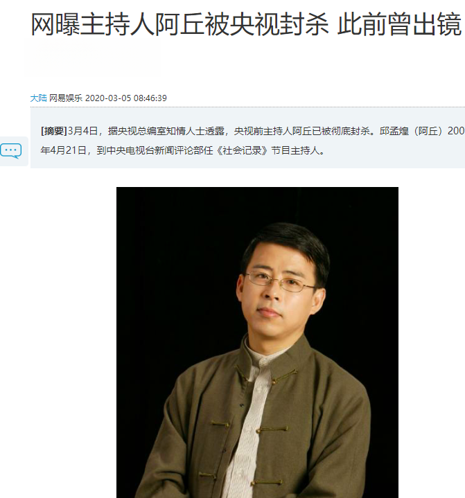Open the portrait photo of the host
Screen dimensions: 465x498
[257, 342]
